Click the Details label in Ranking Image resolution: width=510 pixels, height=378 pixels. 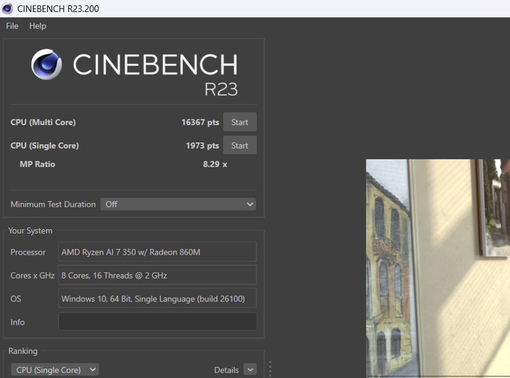(x=226, y=370)
